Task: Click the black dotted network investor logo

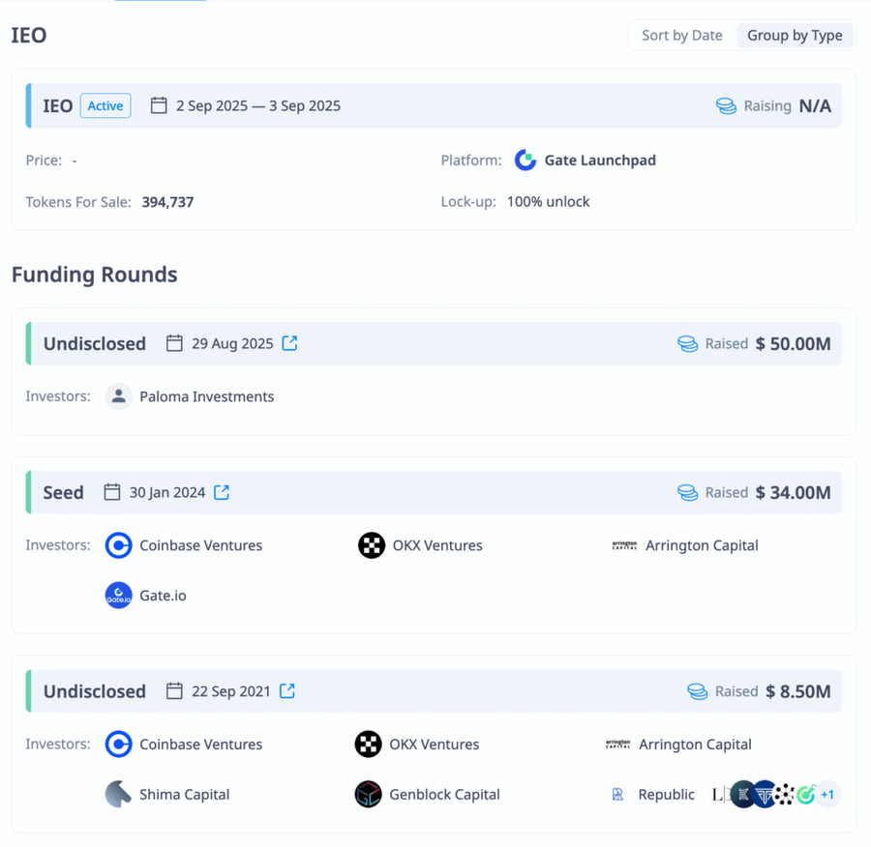Action: [785, 794]
